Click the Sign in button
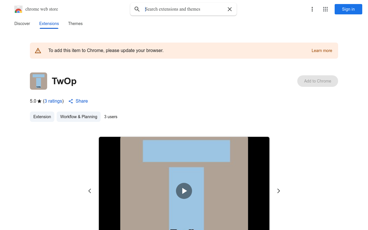368x230 pixels. (x=348, y=9)
